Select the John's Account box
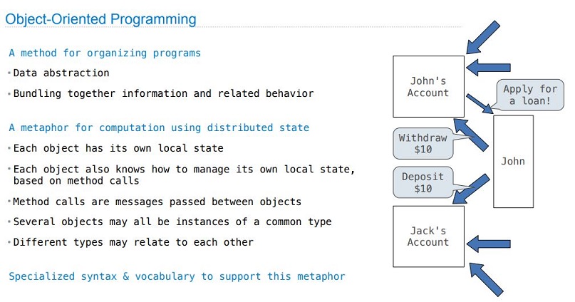Image resolution: width=575 pixels, height=302 pixels. 428,86
